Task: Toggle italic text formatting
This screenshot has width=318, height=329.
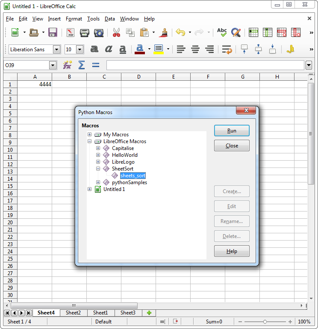Action: [109, 49]
